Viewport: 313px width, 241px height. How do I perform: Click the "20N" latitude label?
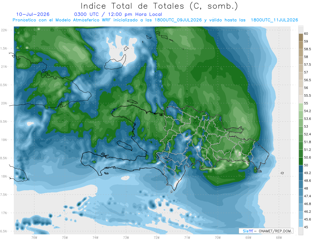coord(4,103)
